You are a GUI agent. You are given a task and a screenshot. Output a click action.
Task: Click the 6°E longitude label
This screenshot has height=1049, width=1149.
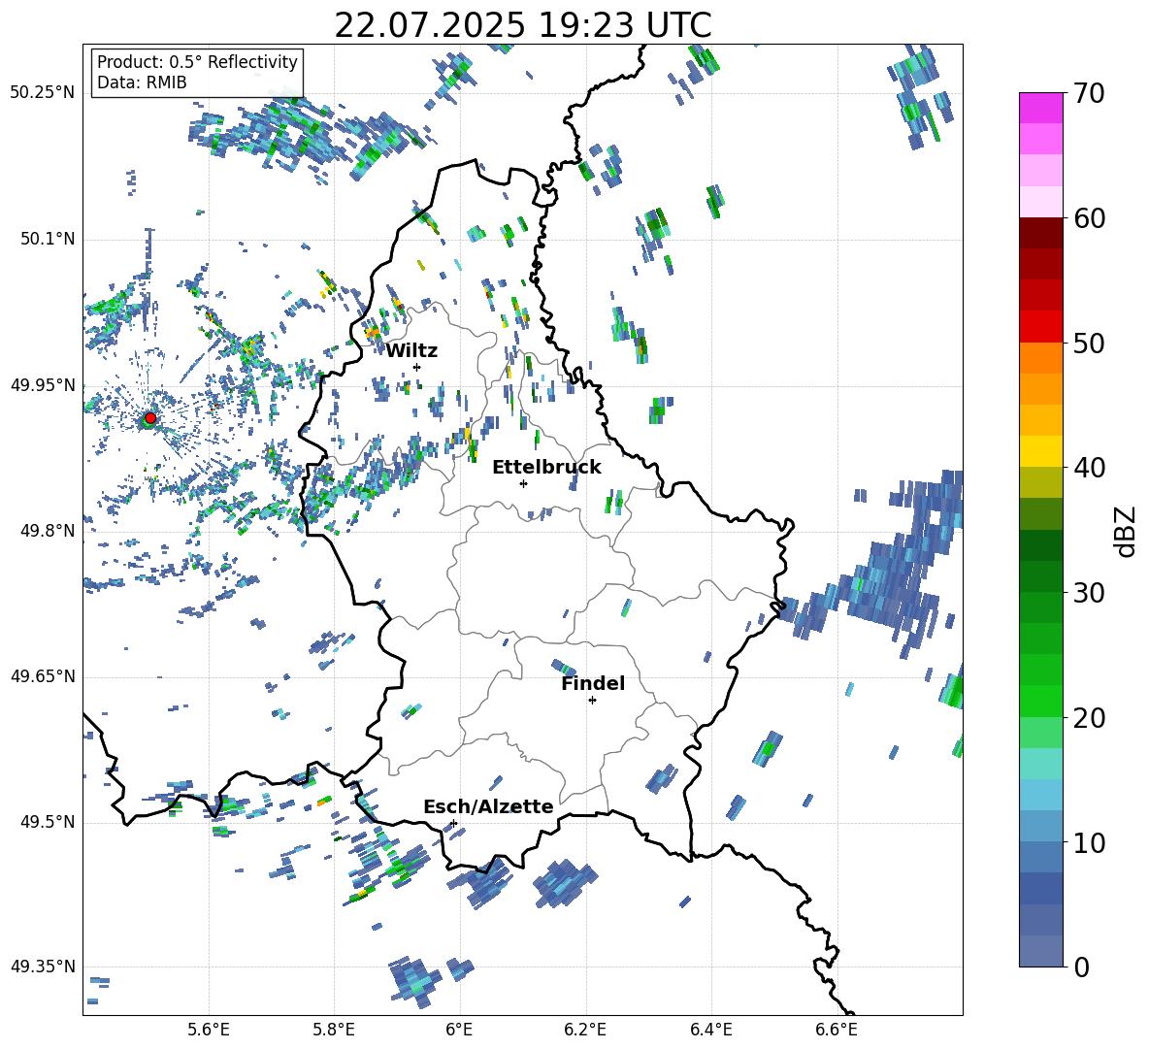point(459,1030)
